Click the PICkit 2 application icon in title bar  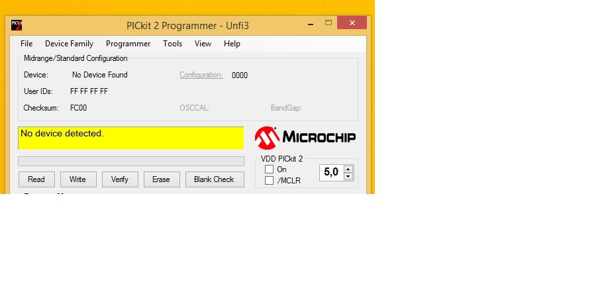point(16,25)
